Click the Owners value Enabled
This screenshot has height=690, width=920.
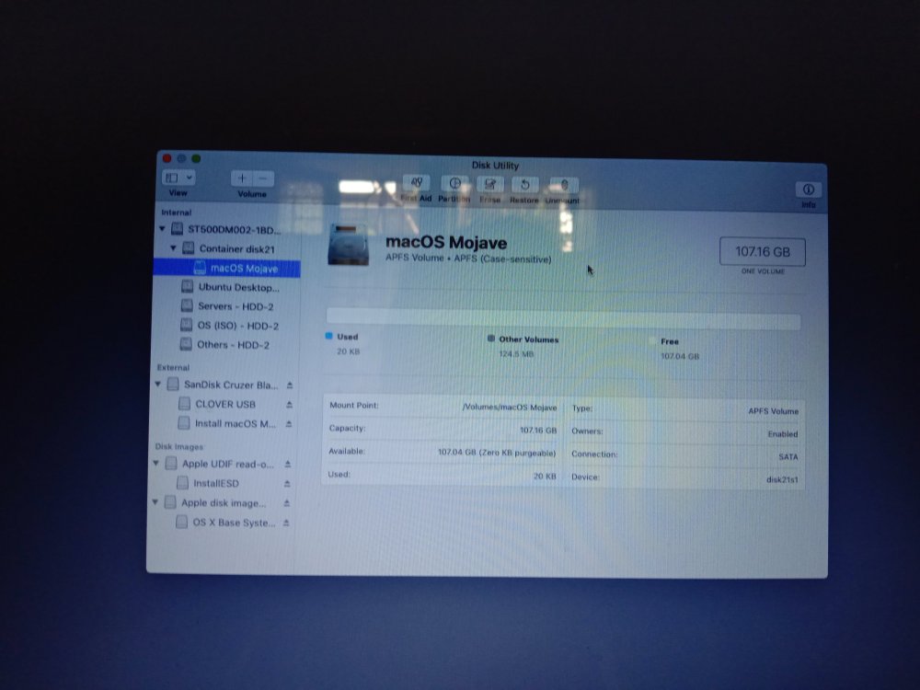coord(783,434)
